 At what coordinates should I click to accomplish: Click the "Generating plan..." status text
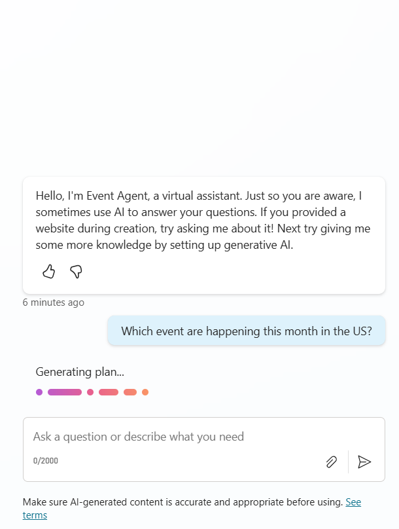80,372
